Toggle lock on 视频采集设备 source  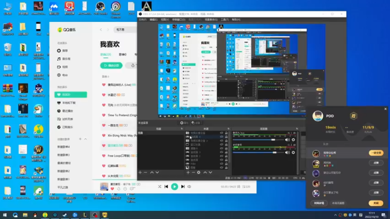(x=226, y=133)
